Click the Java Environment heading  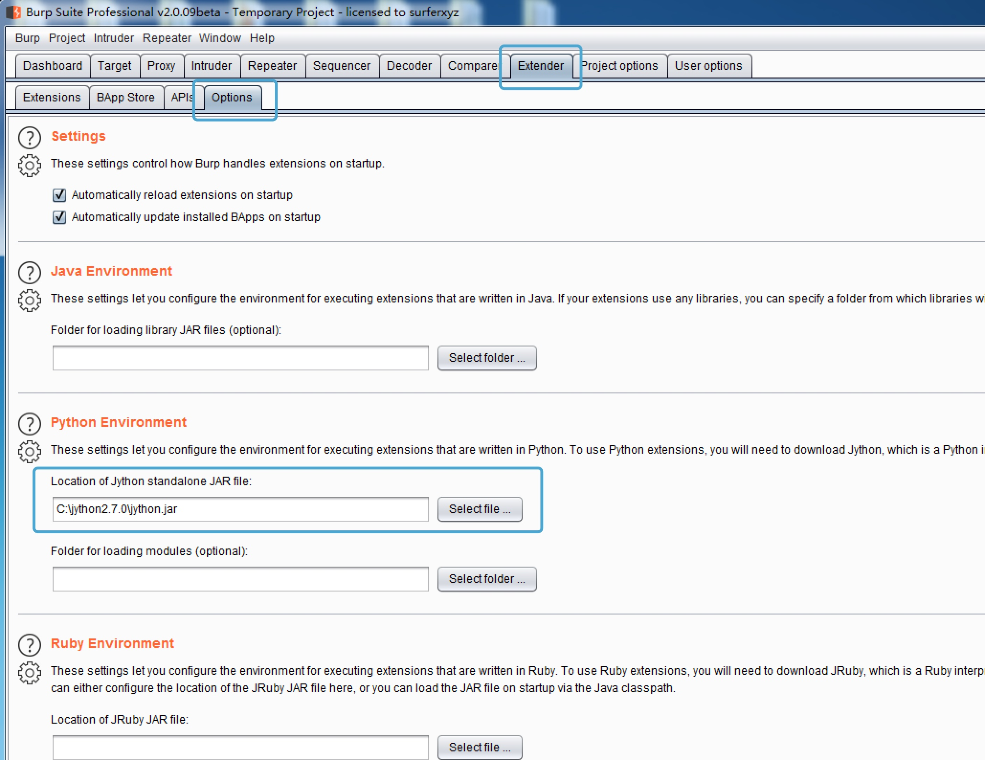tap(112, 271)
